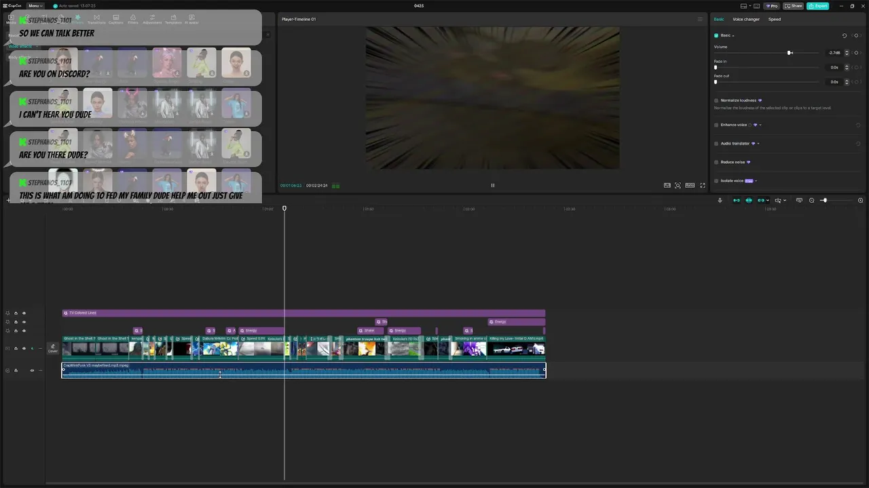
Task: Open the player fullscreen view
Action: [703, 185]
